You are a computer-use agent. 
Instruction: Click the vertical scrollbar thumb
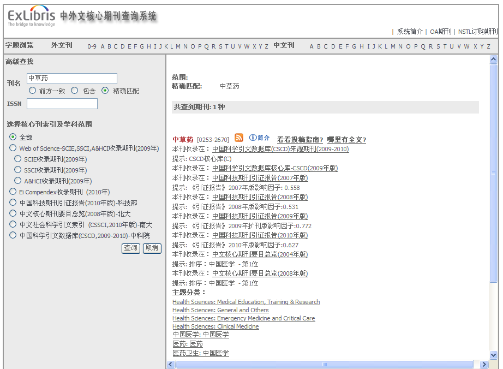point(493,173)
